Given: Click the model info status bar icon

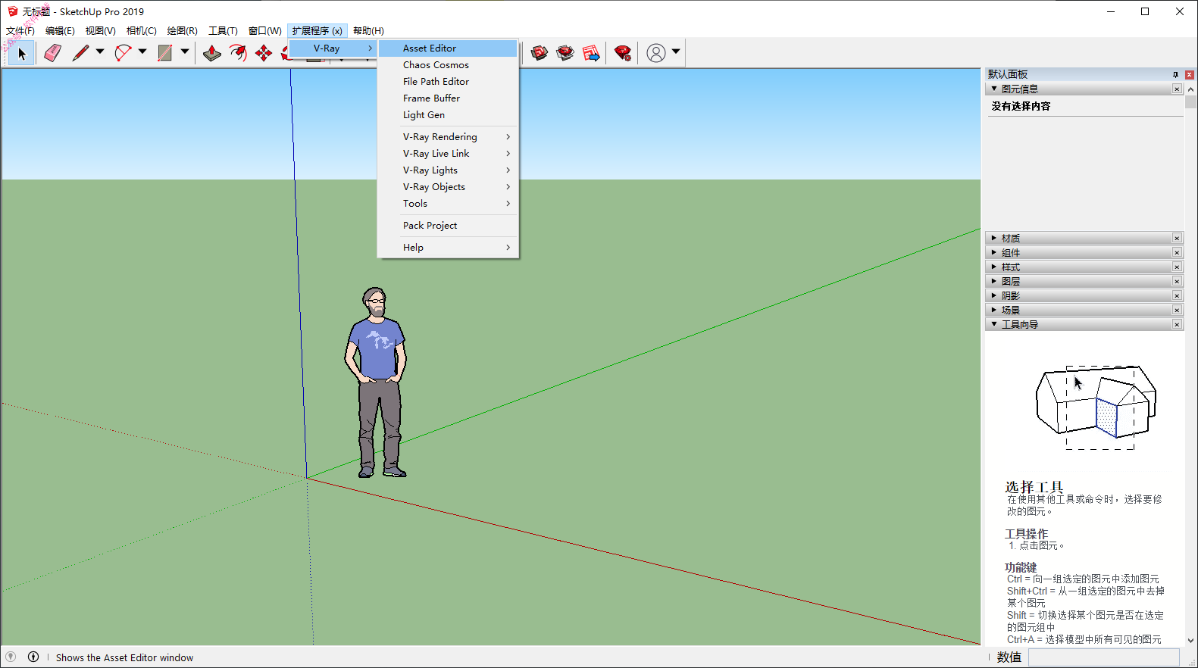Looking at the screenshot, I should click(33, 657).
